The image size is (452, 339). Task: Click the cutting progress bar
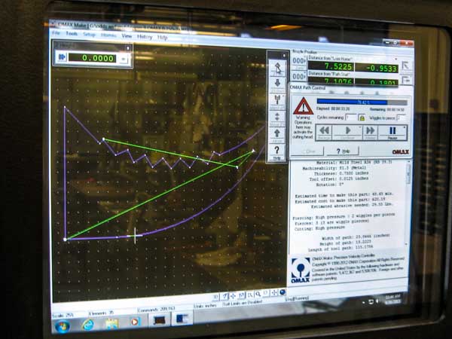coord(362,102)
